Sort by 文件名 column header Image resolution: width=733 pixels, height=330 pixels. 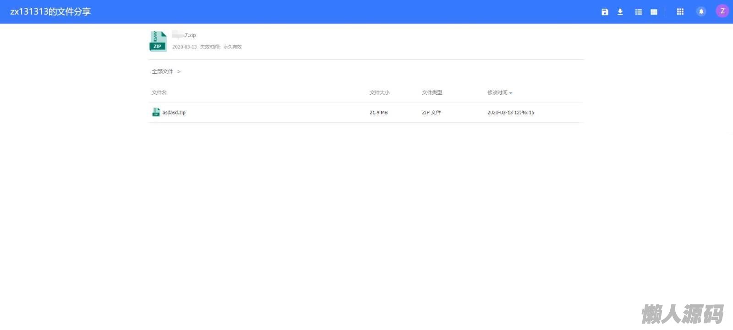coord(159,92)
